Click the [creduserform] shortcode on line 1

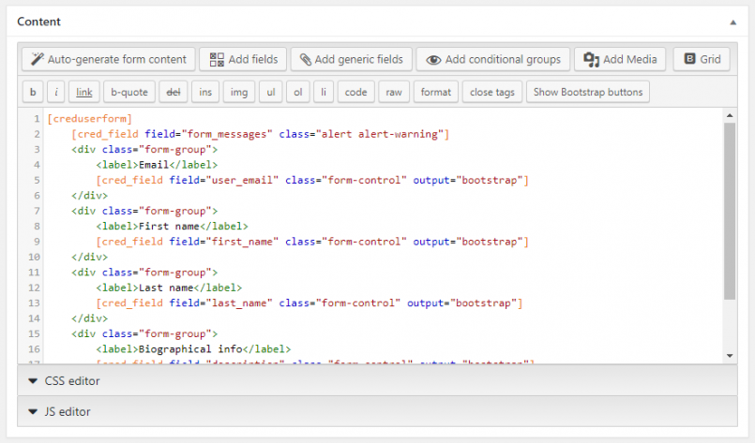[x=89, y=118]
